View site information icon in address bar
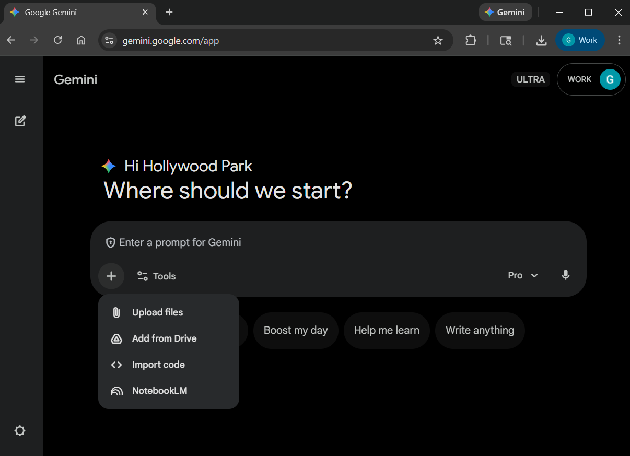 click(109, 40)
